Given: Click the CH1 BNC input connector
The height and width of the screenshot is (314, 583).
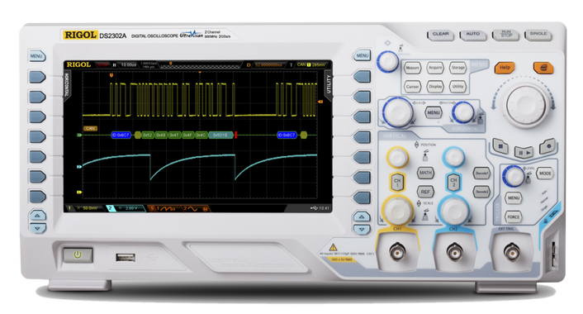Looking at the screenshot, I should coord(397,253).
